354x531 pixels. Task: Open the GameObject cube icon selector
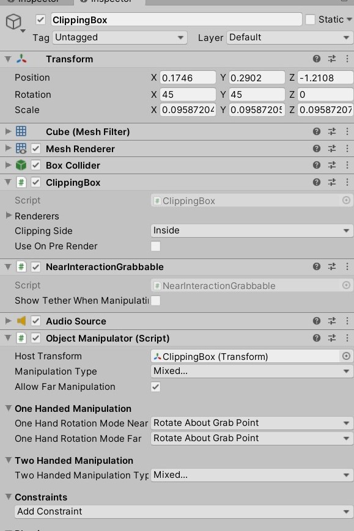[15, 23]
